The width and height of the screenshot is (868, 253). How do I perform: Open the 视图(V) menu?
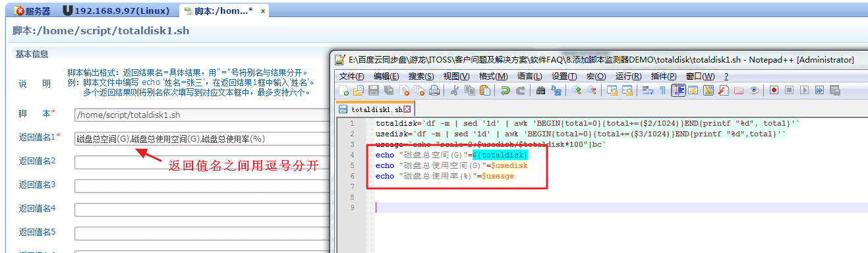tap(456, 76)
